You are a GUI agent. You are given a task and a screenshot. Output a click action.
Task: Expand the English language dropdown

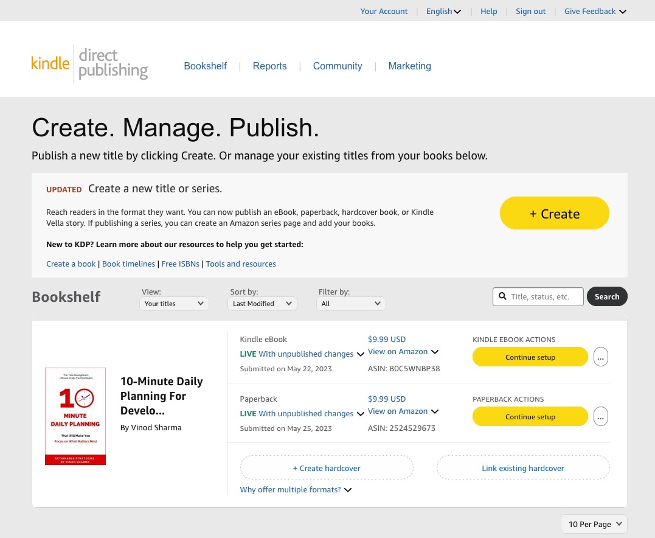click(x=443, y=12)
